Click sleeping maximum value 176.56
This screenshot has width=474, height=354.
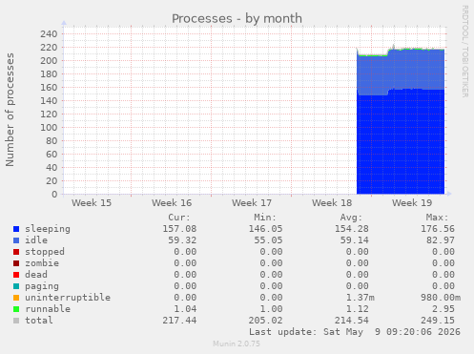(x=438, y=229)
